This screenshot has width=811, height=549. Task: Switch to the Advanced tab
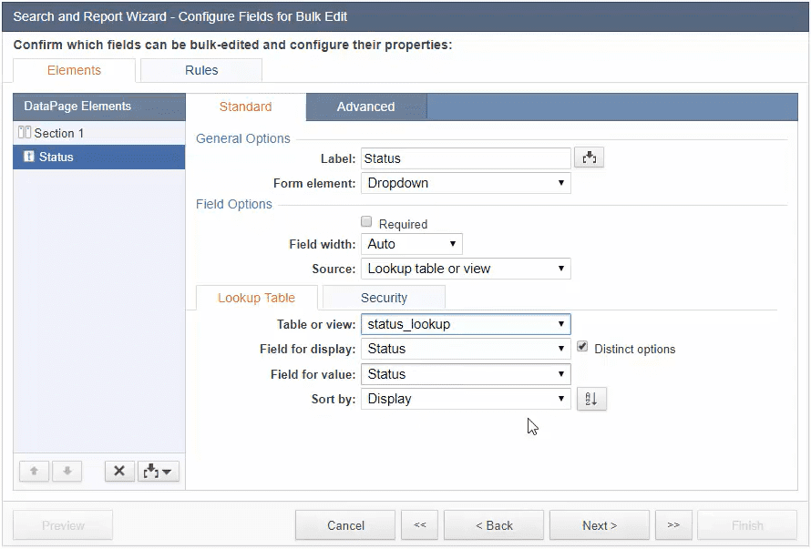pyautogui.click(x=365, y=107)
